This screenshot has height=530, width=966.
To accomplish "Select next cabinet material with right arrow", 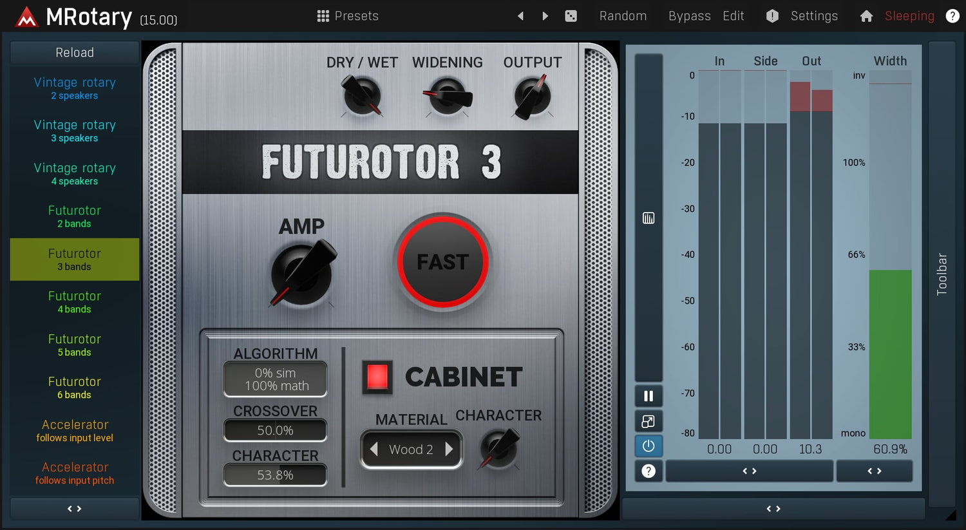I will click(449, 449).
